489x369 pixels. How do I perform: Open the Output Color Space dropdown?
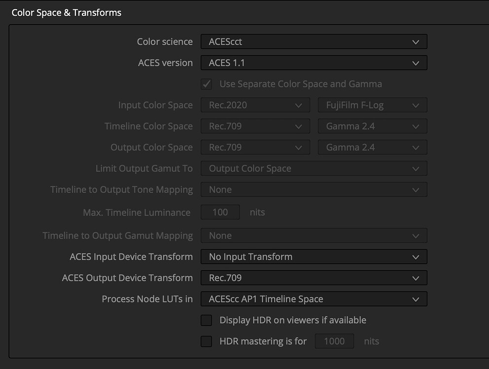pos(255,147)
